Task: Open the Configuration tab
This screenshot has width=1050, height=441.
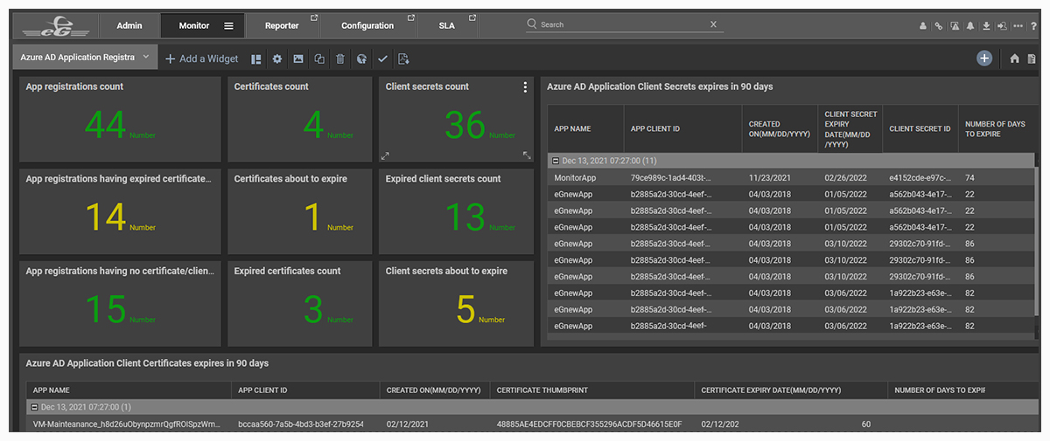Action: 367,26
